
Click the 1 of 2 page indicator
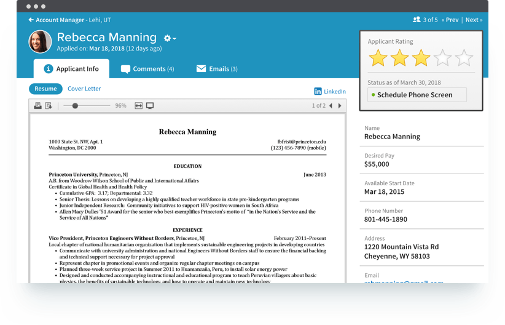pyautogui.click(x=318, y=106)
